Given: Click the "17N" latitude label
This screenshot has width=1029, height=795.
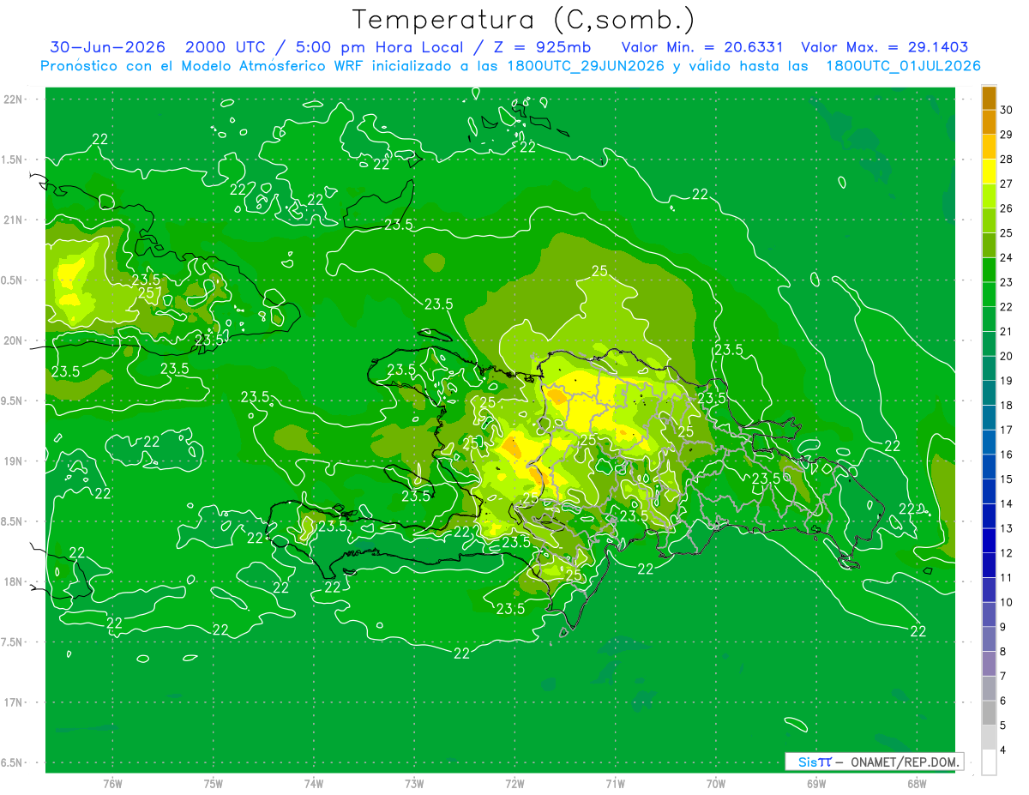Looking at the screenshot, I should (x=15, y=702).
